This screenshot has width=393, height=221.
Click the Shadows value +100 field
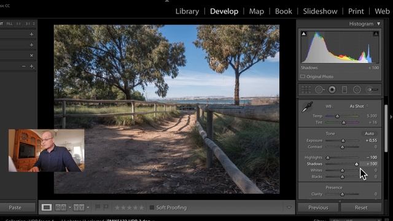[372, 164]
